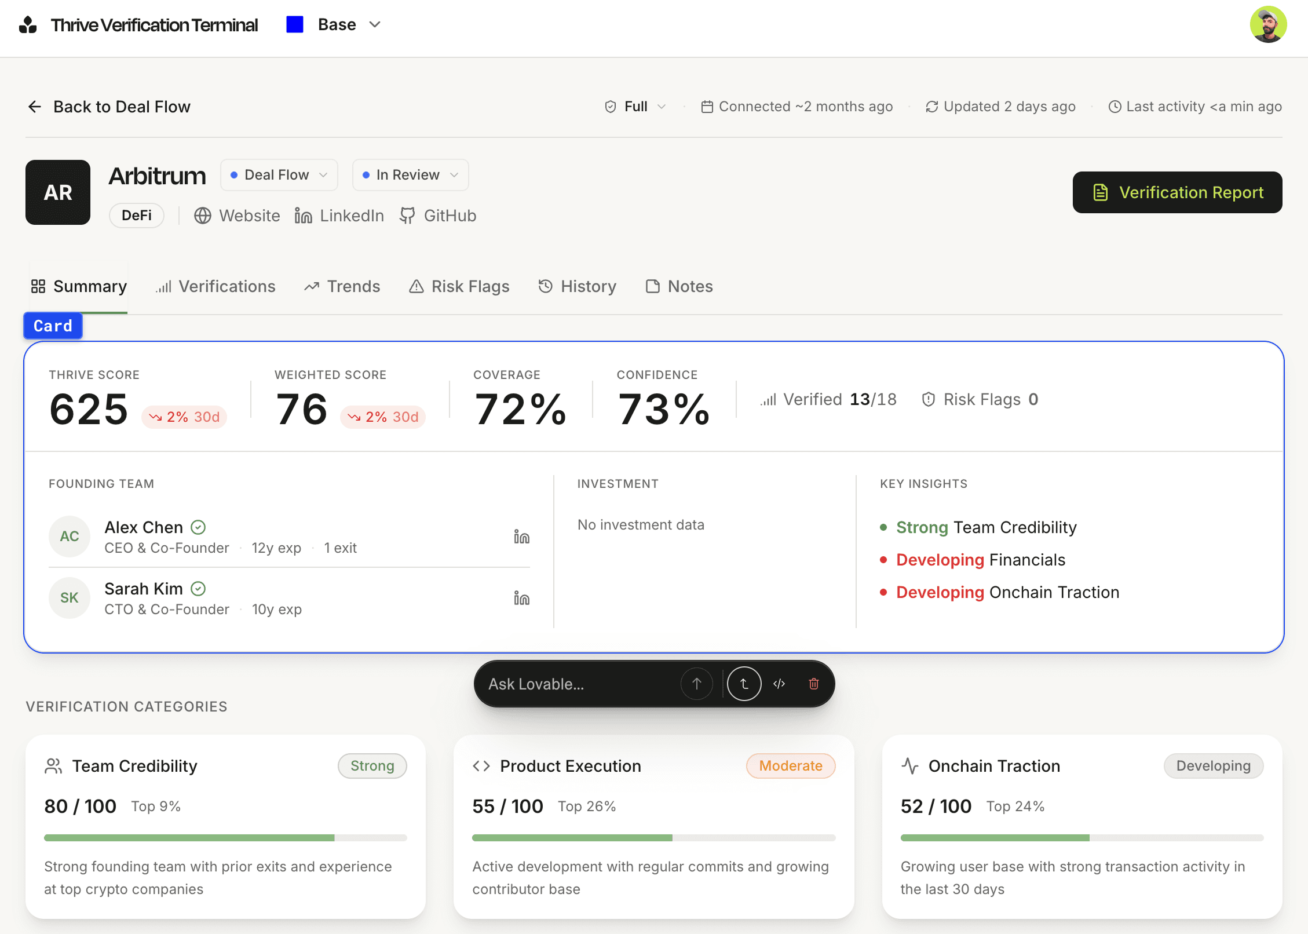Open the Full access level dropdown
The width and height of the screenshot is (1308, 934).
coord(635,107)
